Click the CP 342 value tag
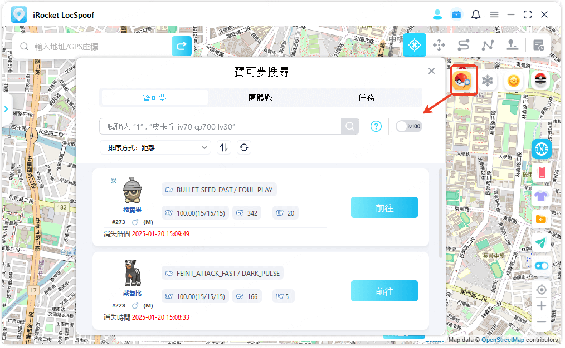 coord(247,213)
